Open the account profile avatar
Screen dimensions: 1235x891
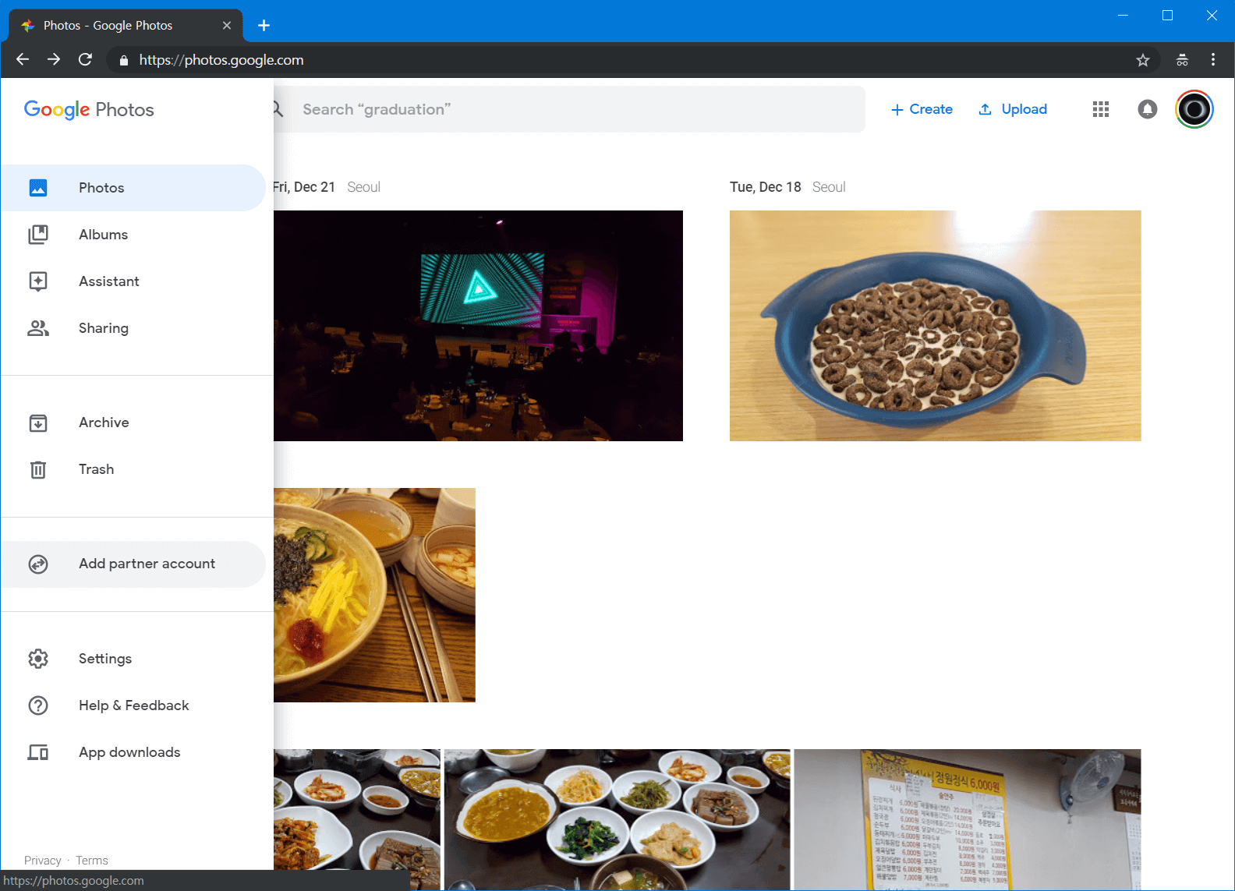(x=1194, y=109)
